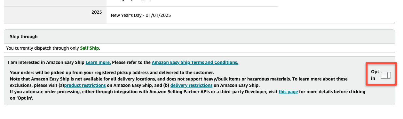Click the 'Your orders will be picked up' sentence
This screenshot has height=119, width=403.
pos(112,72)
